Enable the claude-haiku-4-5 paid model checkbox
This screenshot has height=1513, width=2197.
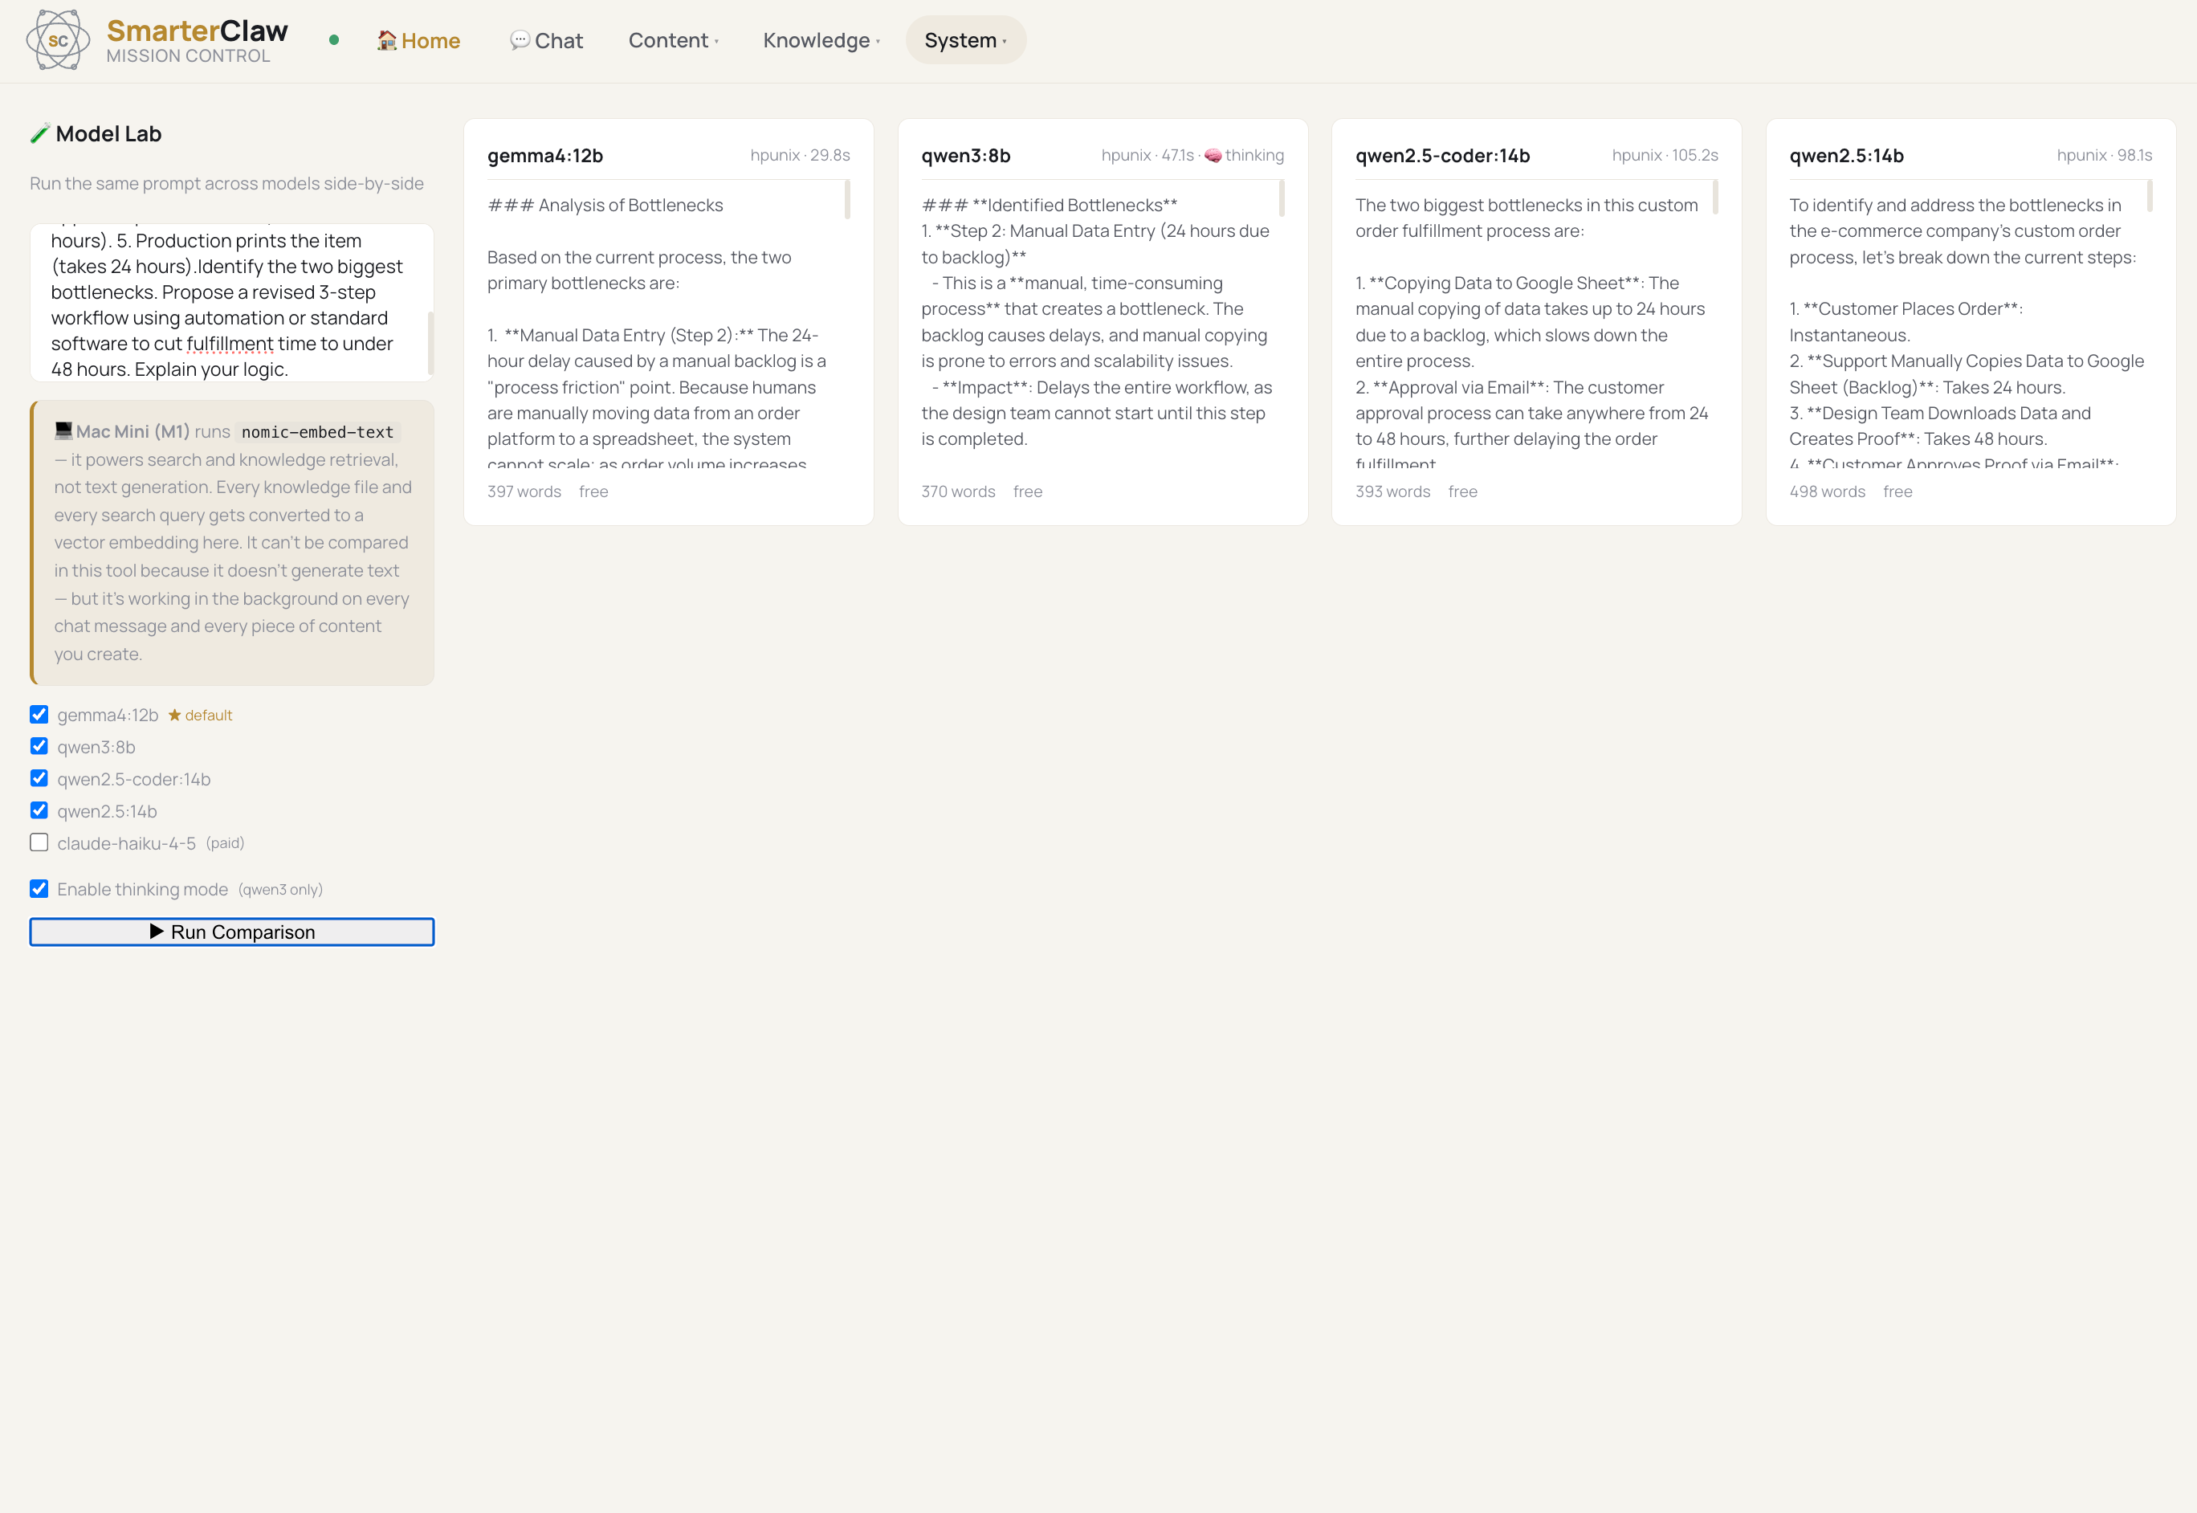pos(39,842)
